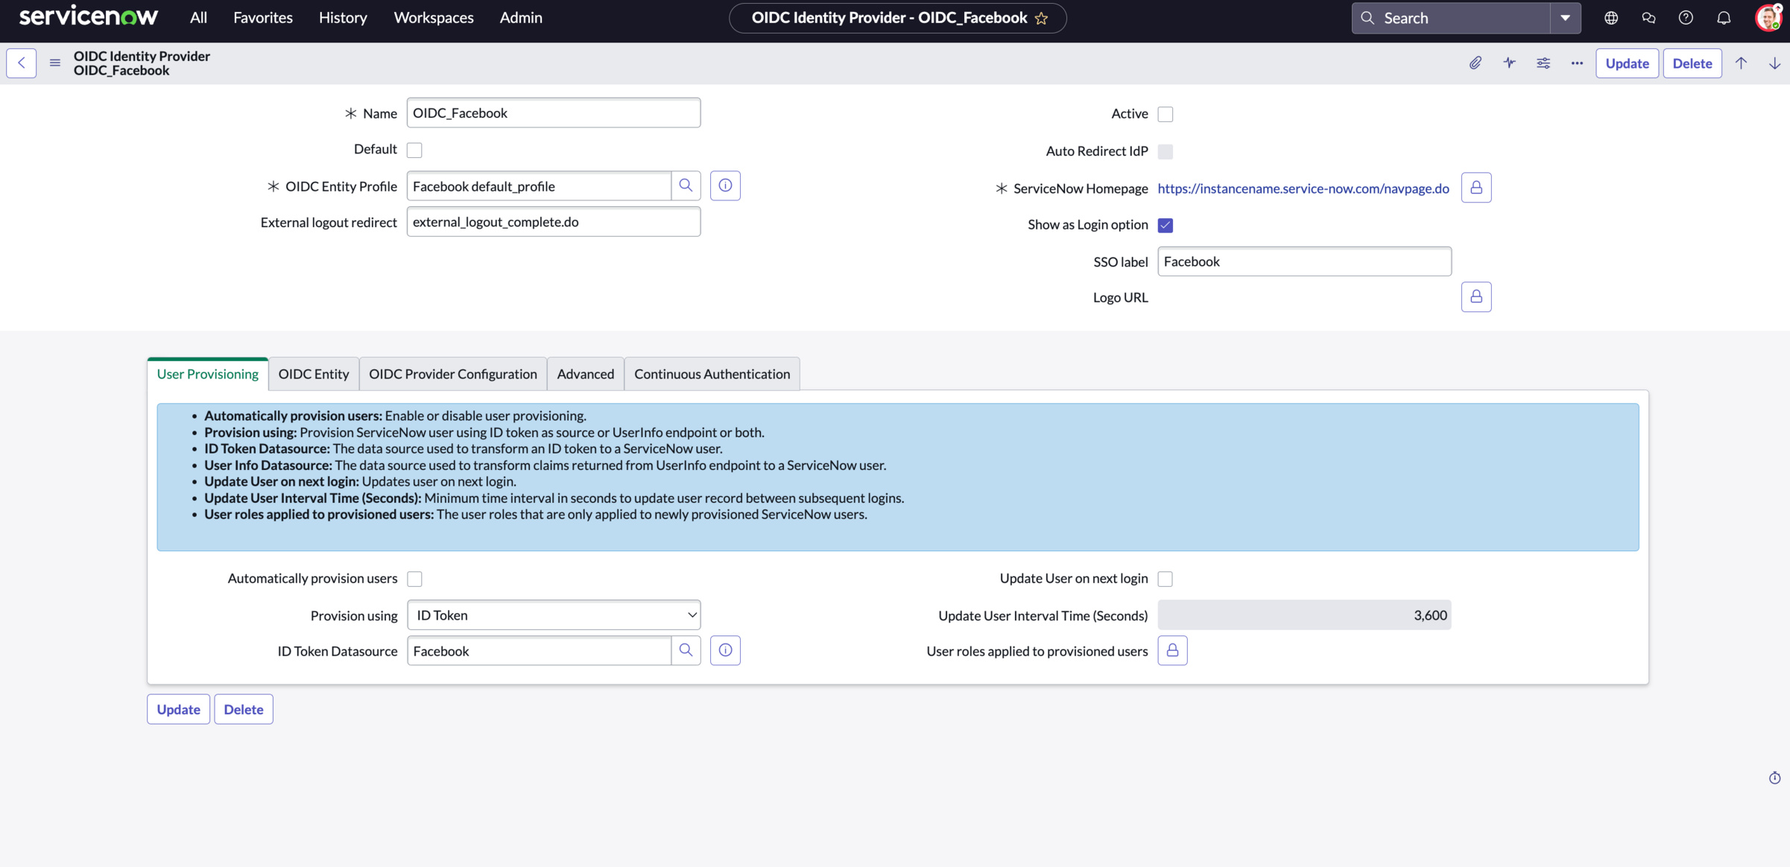Switch to the Advanced tab
This screenshot has height=867, width=1790.
click(586, 374)
